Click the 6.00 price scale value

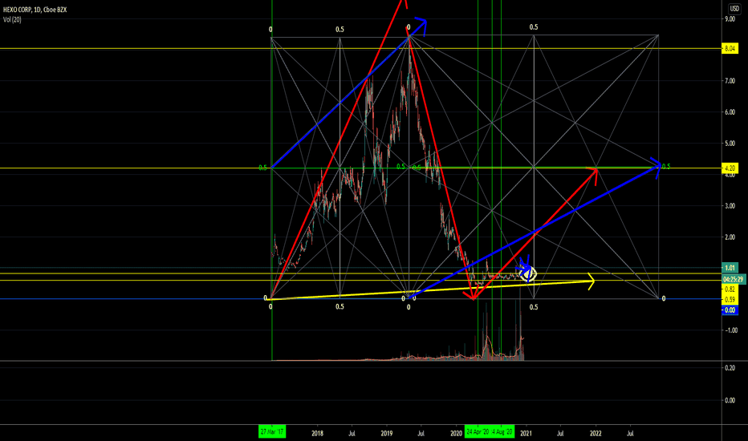click(730, 112)
